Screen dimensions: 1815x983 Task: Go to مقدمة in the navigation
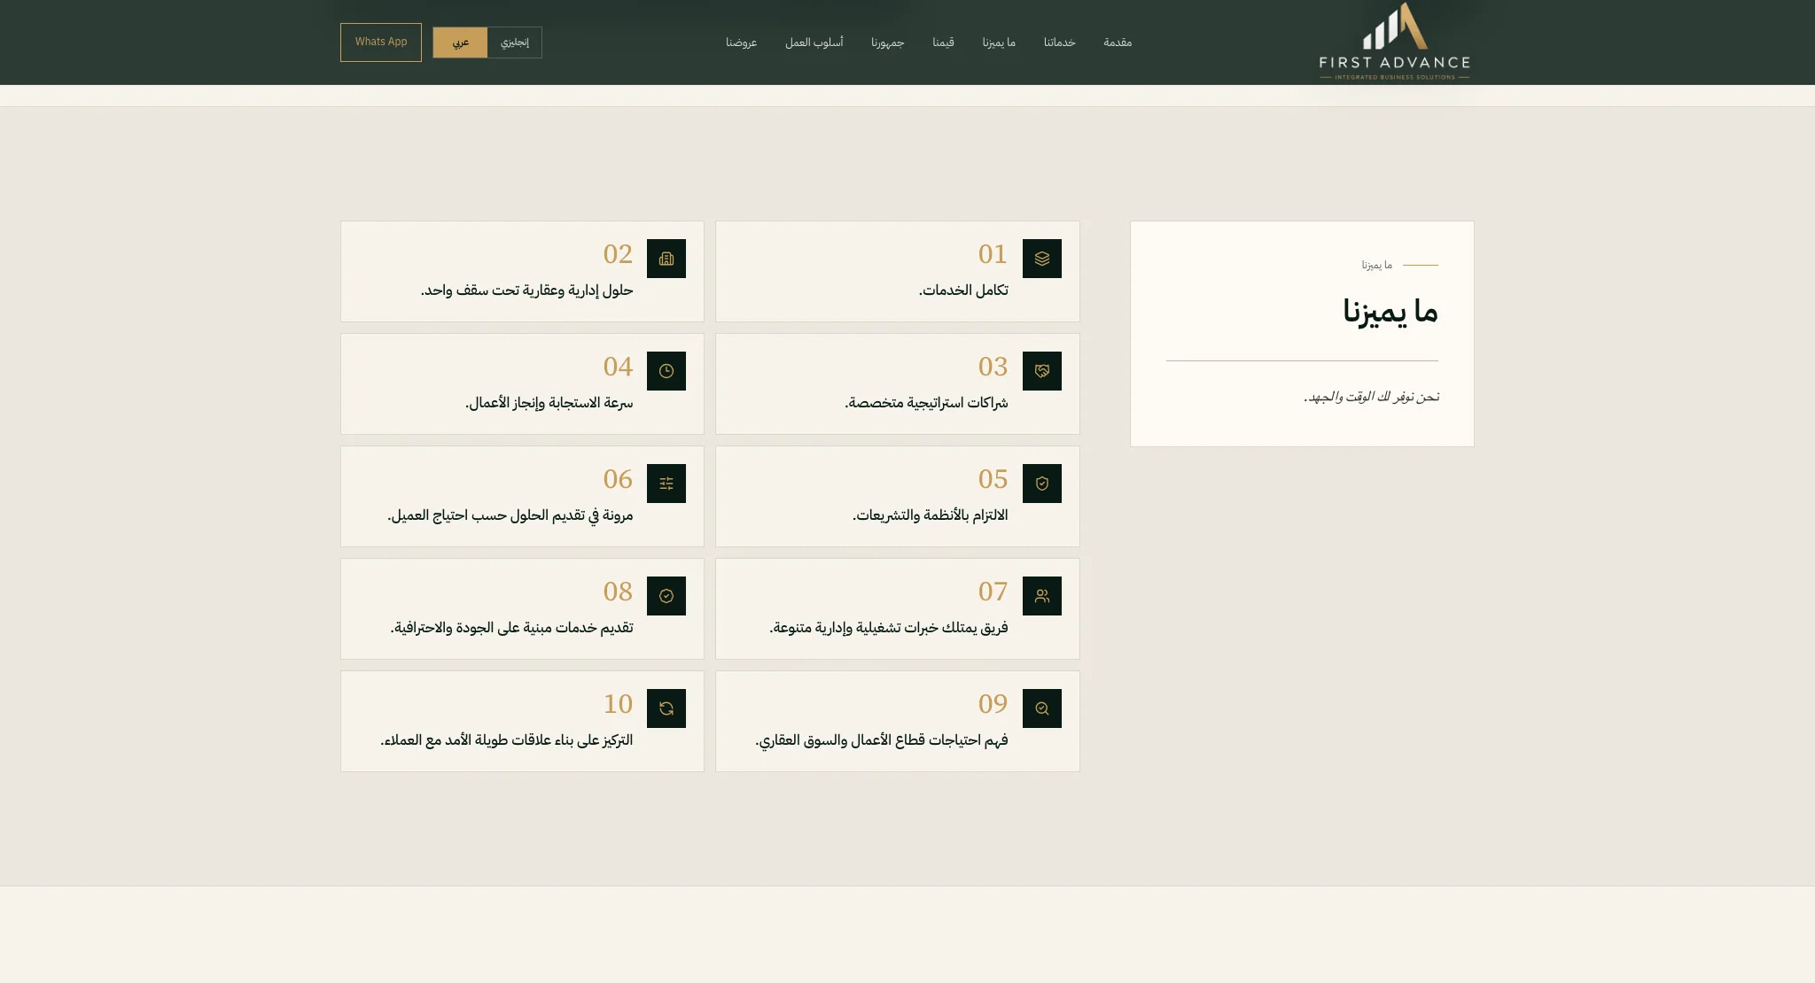[x=1118, y=43]
